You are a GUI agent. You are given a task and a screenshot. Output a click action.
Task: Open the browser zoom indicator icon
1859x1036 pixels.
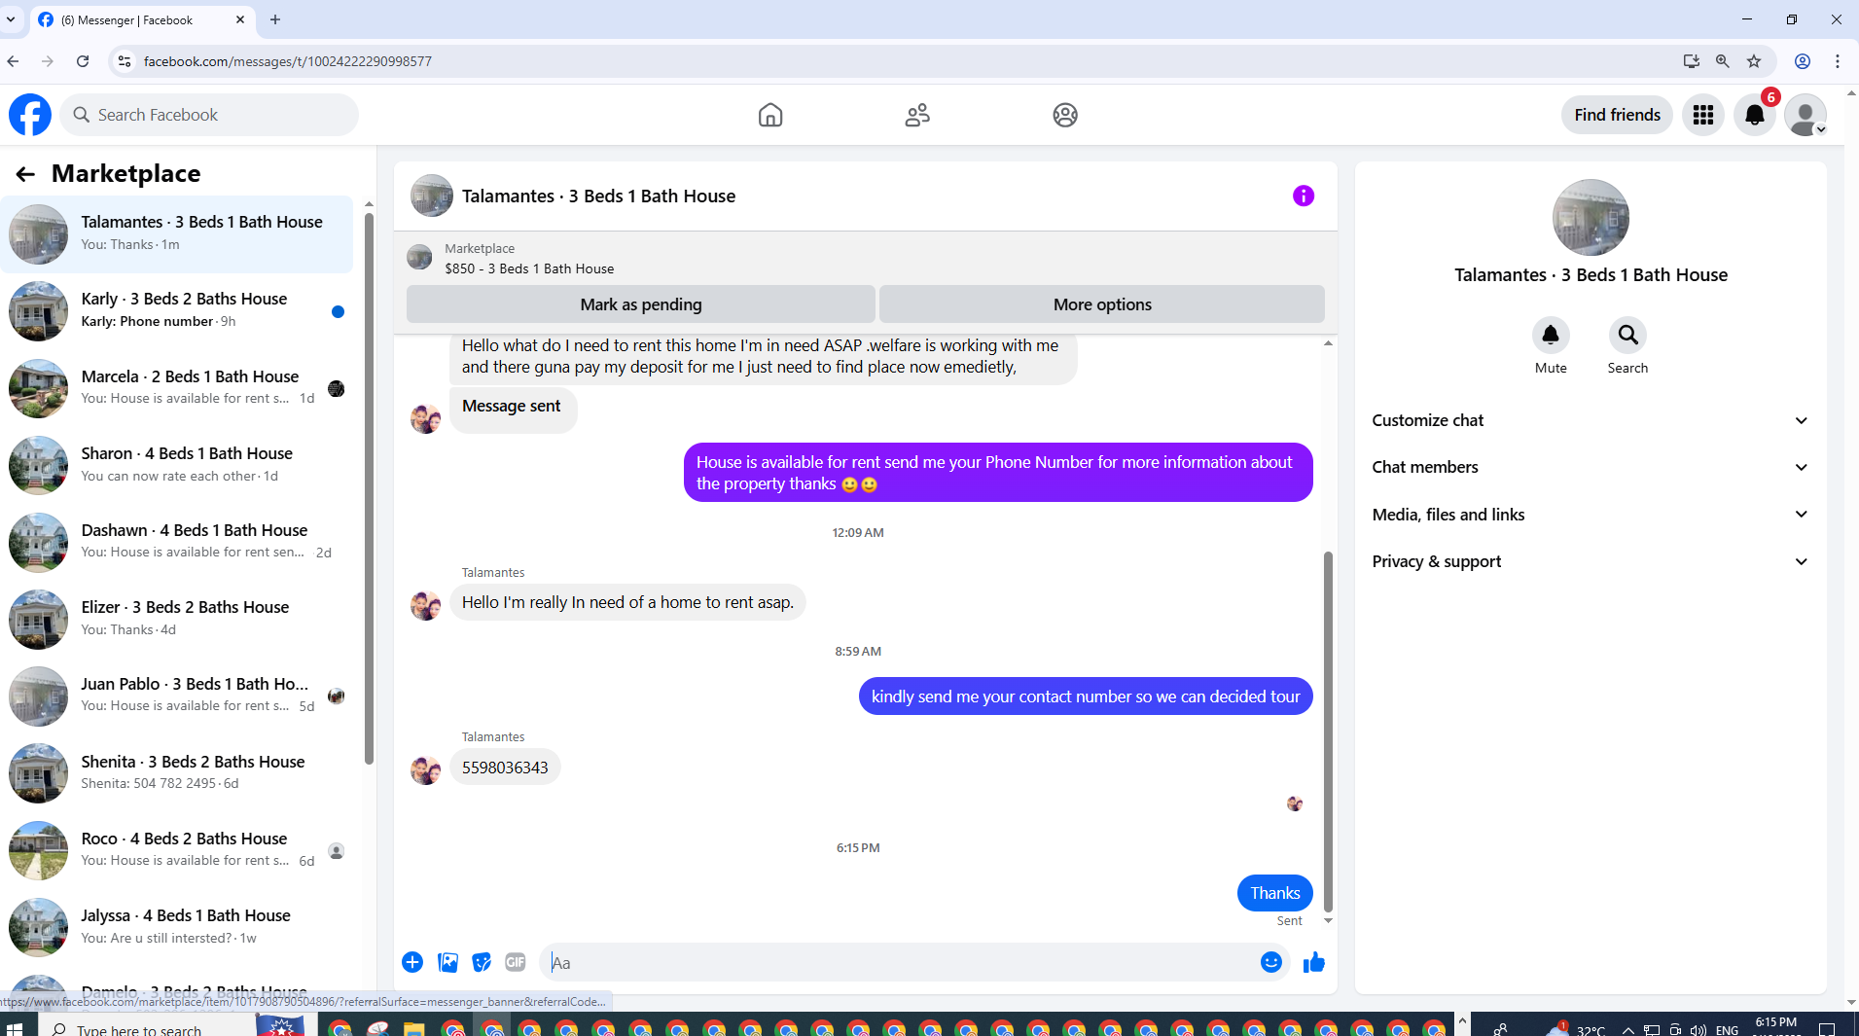(1723, 61)
